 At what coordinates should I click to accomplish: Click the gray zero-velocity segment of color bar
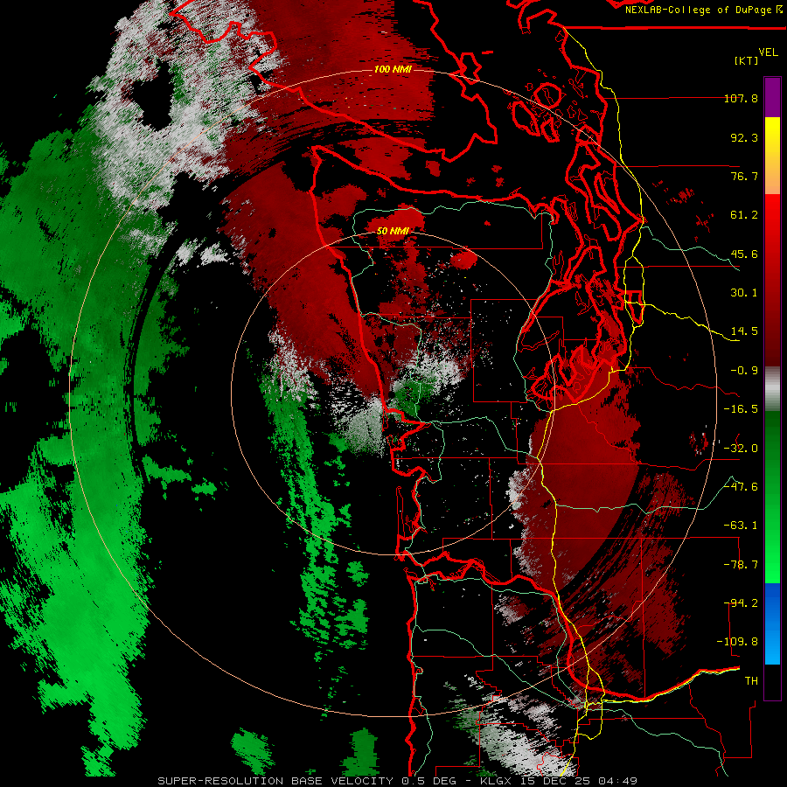772,389
